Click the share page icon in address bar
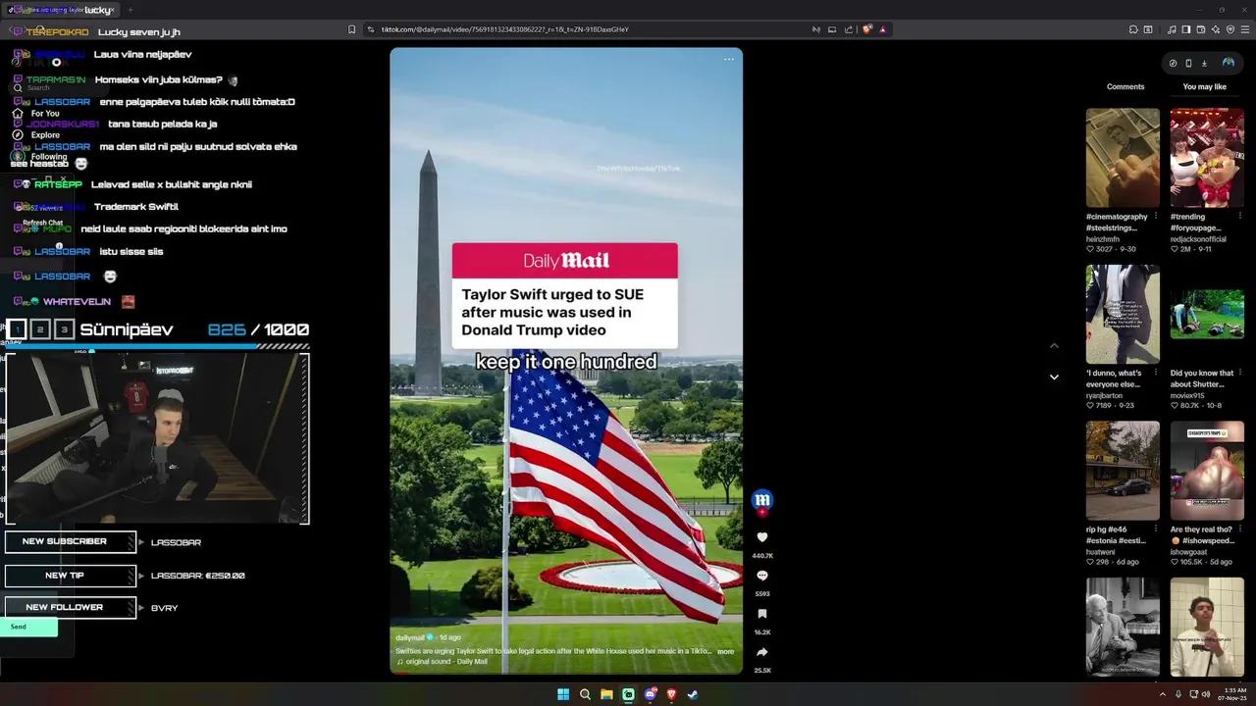 click(x=849, y=29)
